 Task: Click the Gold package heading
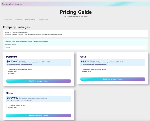[x=83, y=57]
